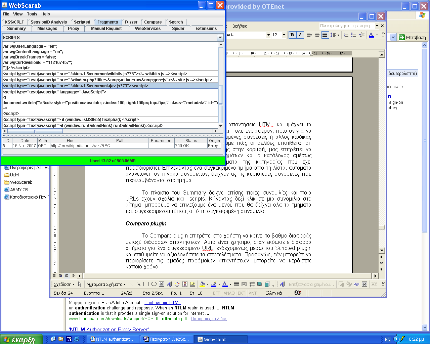Switch to Compare tab in WebScarab

(x=153, y=22)
